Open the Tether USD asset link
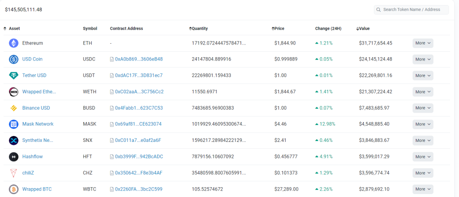The image size is (459, 197). (34, 75)
